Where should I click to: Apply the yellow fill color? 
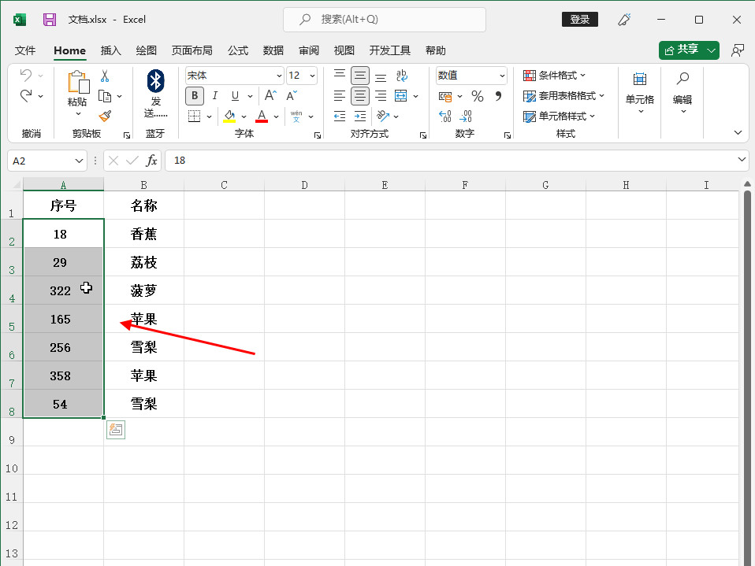[x=229, y=116]
